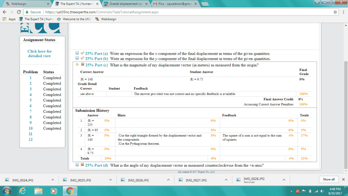
Task: Toggle the Part (a) checkbox
Action: tap(77, 53)
